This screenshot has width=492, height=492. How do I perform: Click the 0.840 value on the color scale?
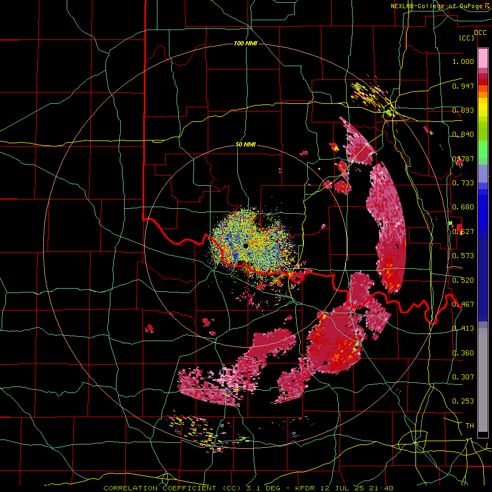tap(463, 134)
